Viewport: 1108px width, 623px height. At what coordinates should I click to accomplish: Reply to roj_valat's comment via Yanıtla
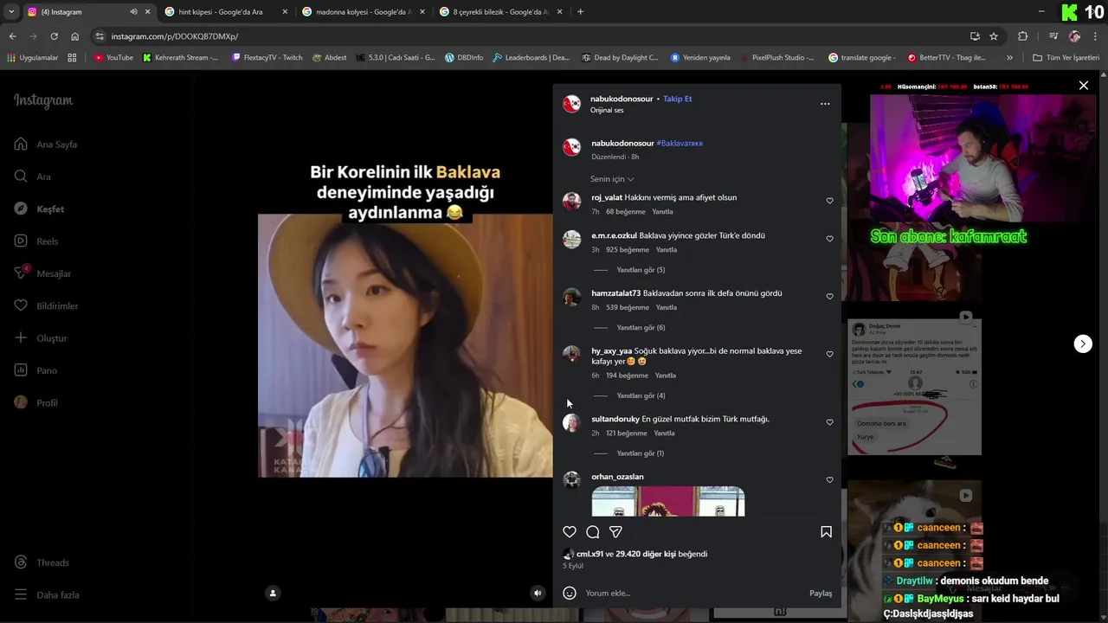662,212
